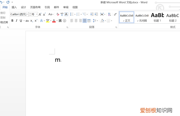Apply the red font color
Image resolution: width=180 pixels, height=116 pixels.
coord(54,21)
